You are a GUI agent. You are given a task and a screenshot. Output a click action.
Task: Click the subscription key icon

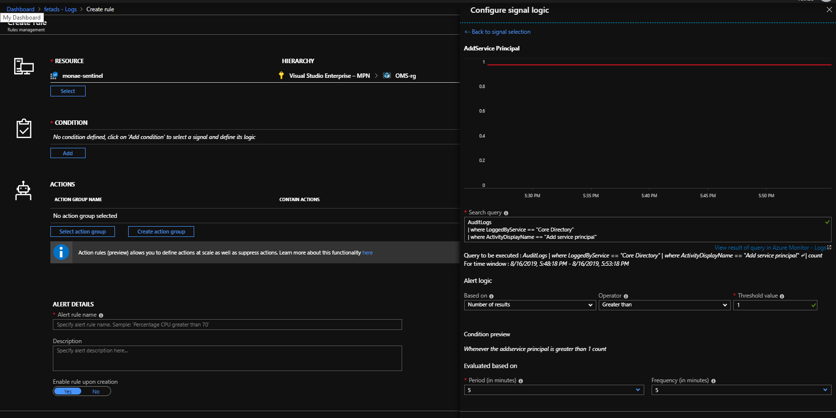pyautogui.click(x=281, y=75)
